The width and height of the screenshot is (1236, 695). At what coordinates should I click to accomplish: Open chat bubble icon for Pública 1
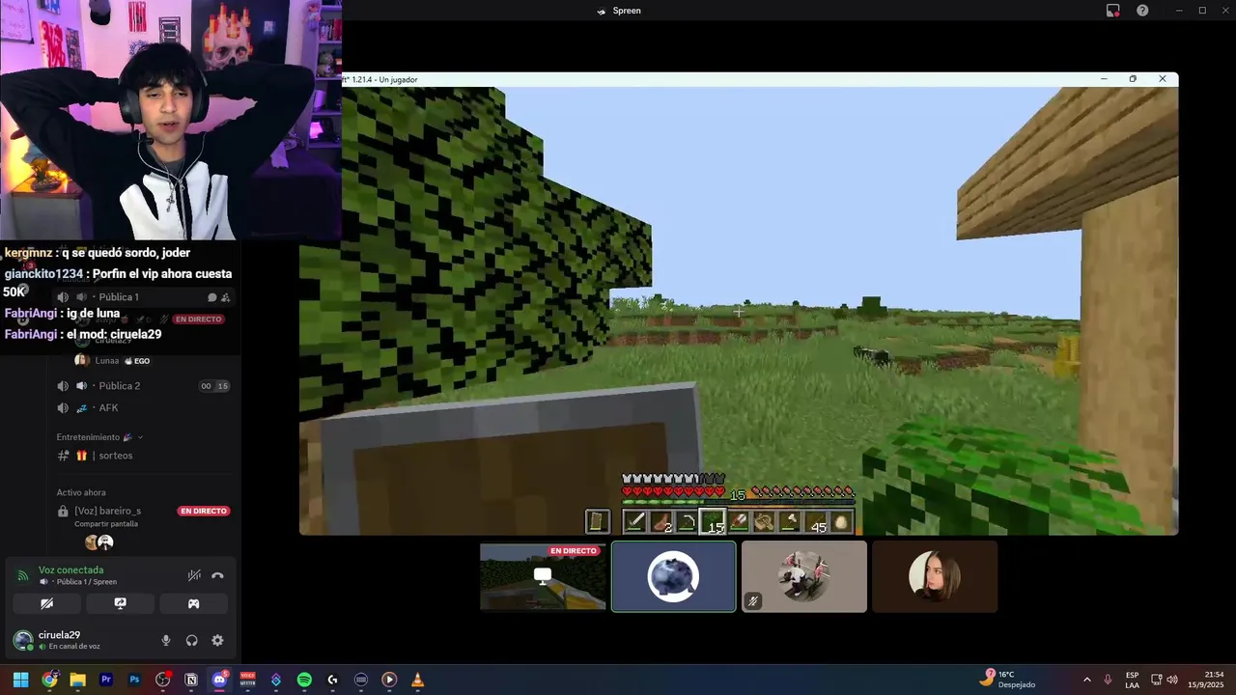click(x=211, y=297)
